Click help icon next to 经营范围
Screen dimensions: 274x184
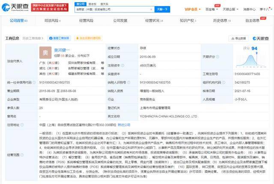click(x=22, y=155)
